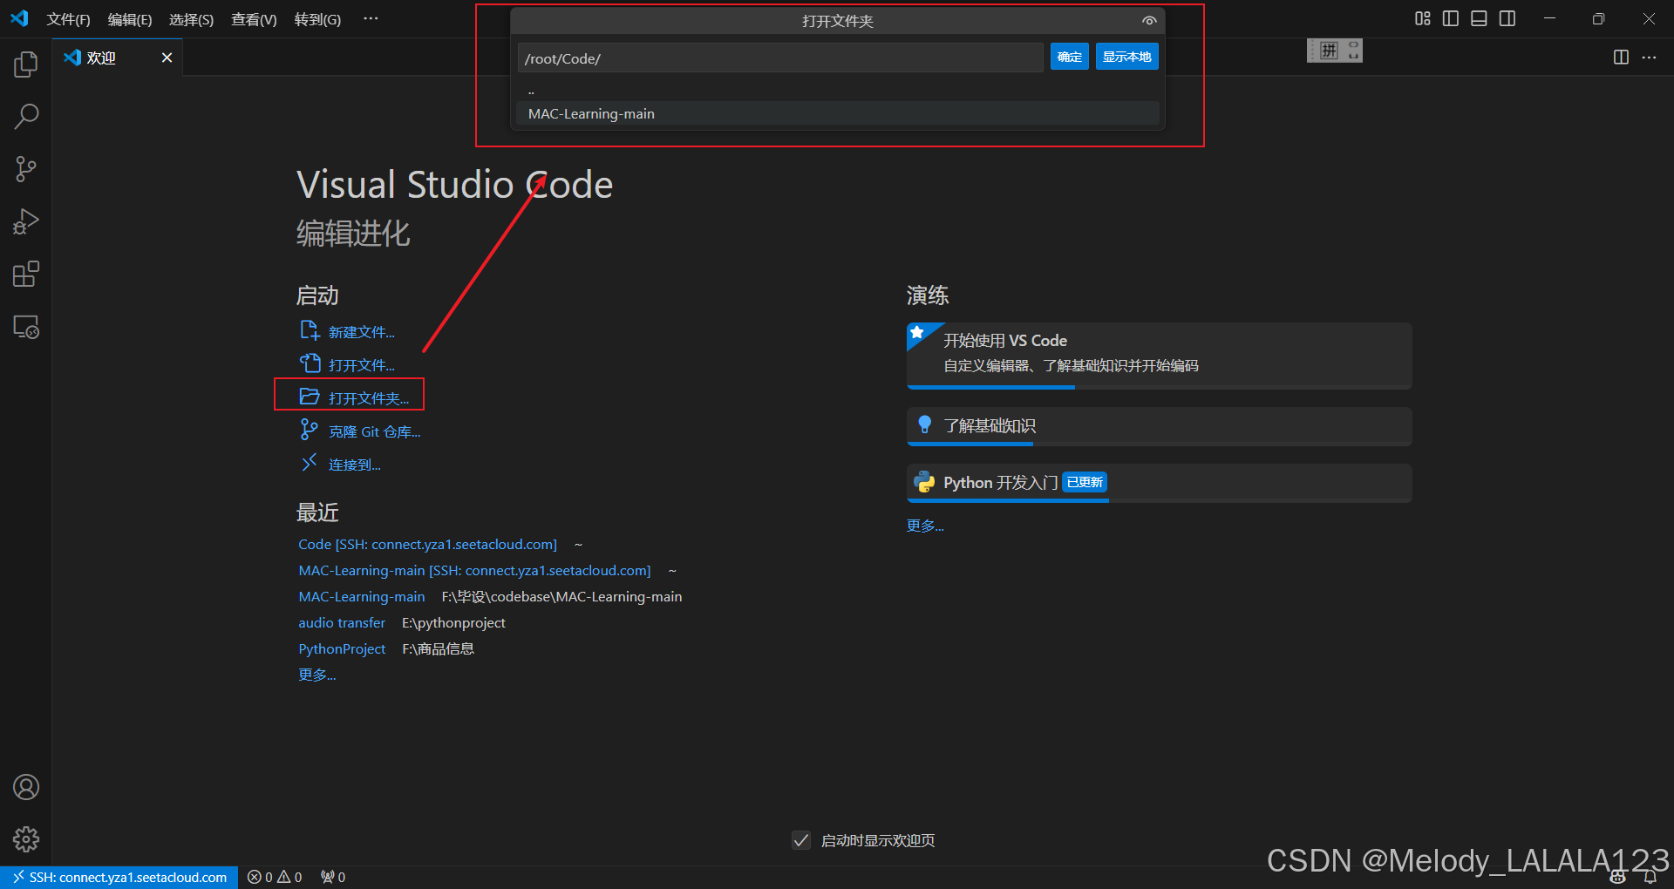Viewport: 1674px width, 889px height.
Task: Open the View (查看) menu
Action: (254, 19)
